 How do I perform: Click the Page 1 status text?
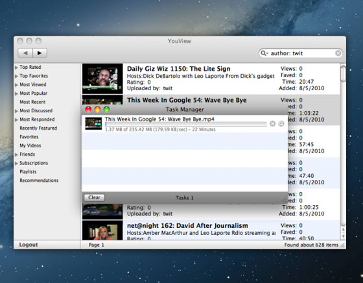(x=97, y=245)
